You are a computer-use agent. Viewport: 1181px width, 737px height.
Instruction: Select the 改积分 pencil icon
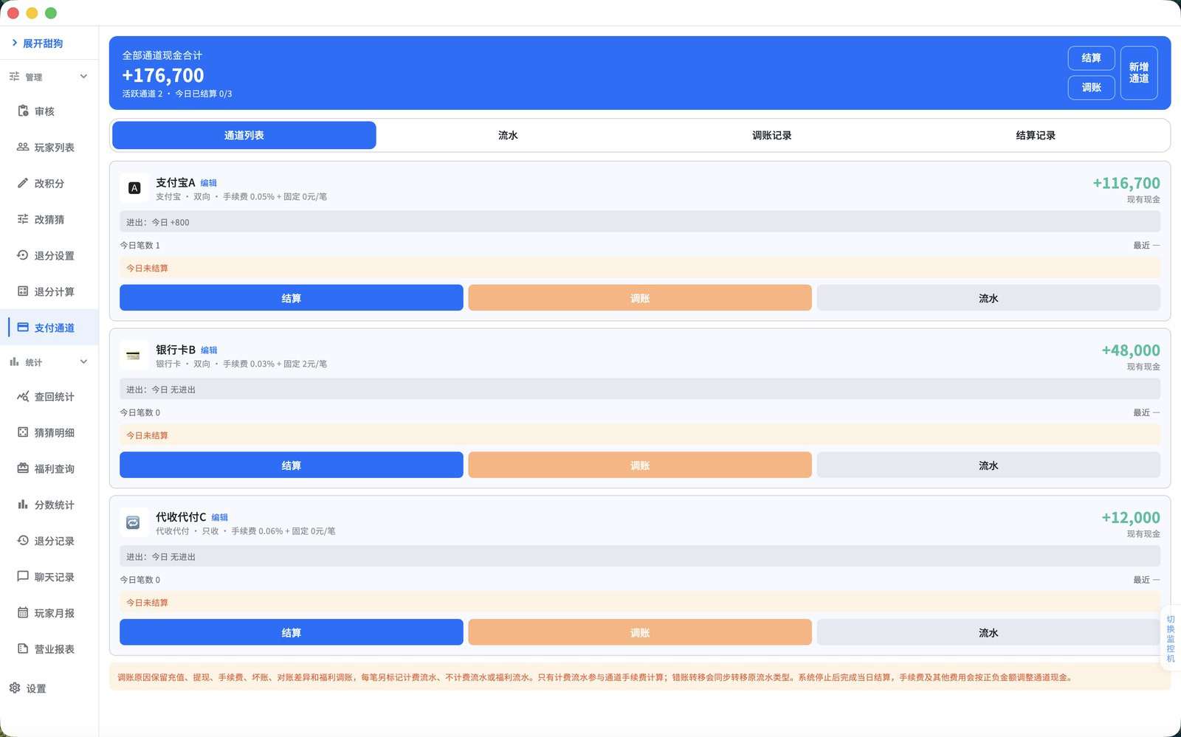(x=23, y=183)
